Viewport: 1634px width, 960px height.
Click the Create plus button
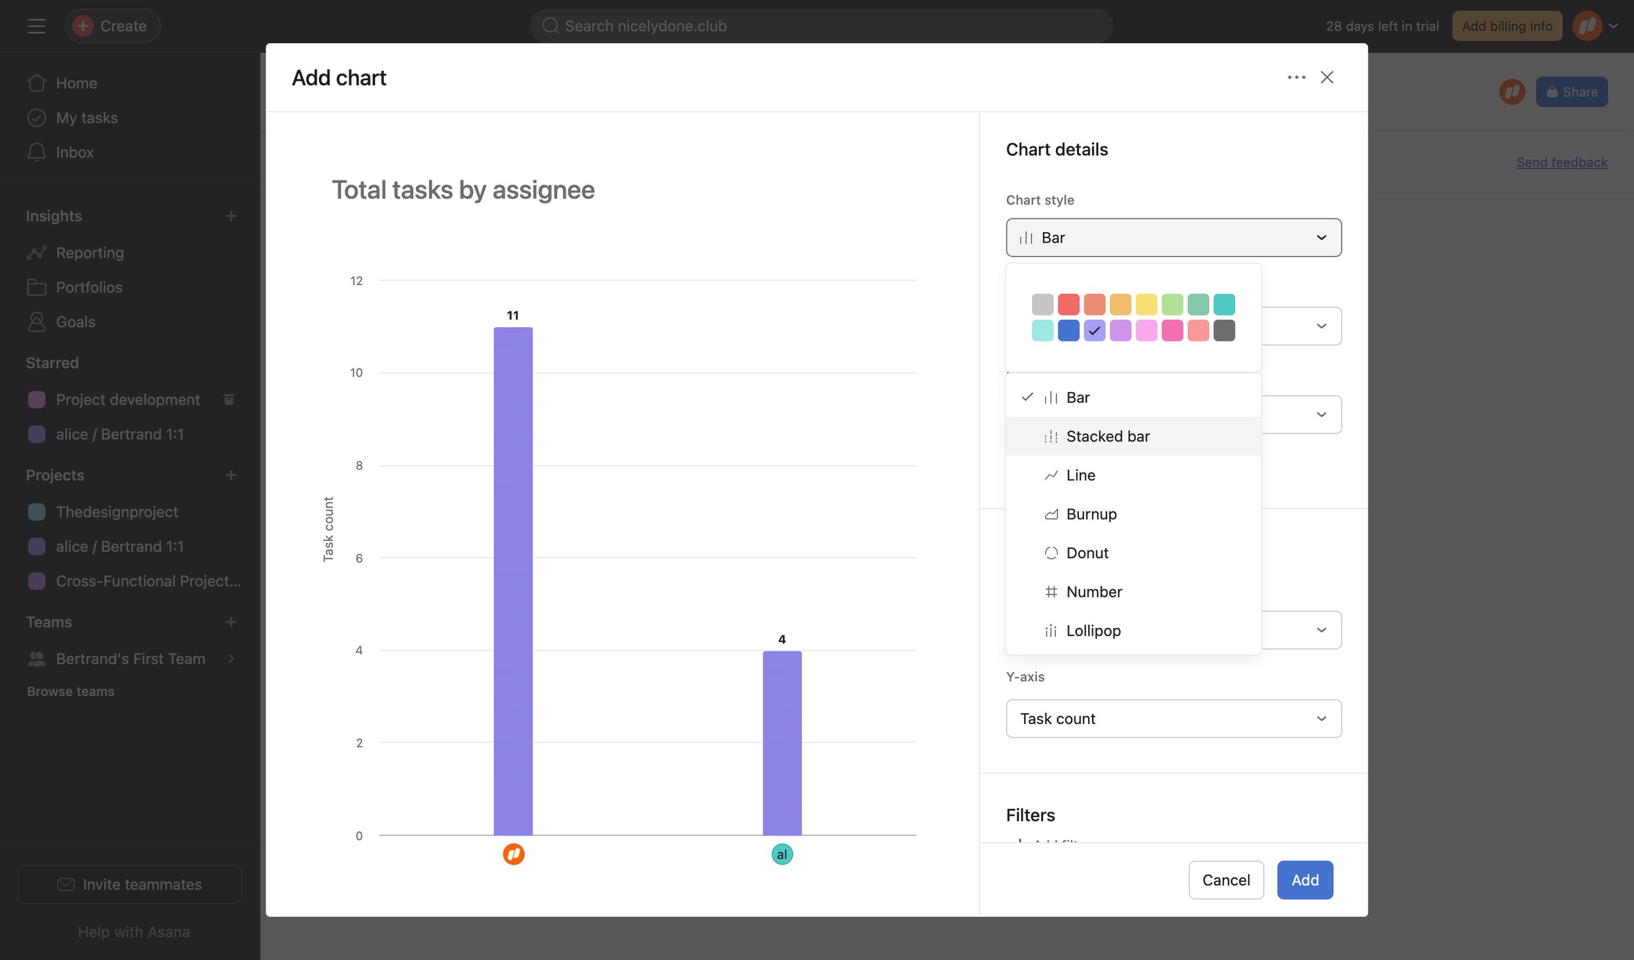(112, 26)
